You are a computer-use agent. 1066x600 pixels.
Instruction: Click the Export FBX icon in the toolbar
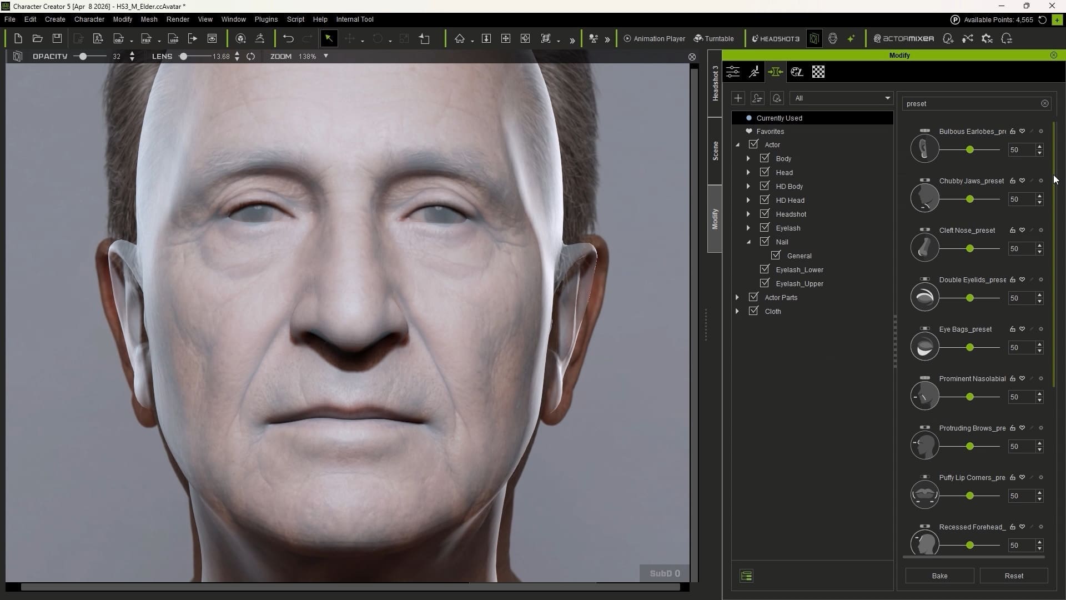pyautogui.click(x=145, y=38)
